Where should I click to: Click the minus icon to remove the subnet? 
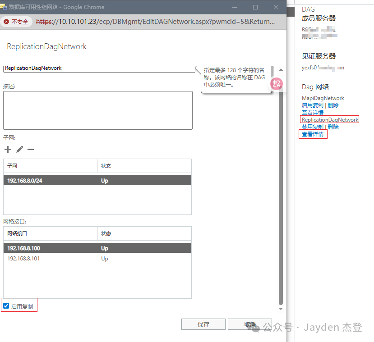pos(31,150)
